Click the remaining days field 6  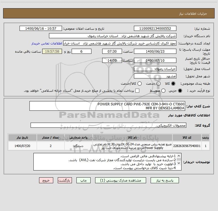pos(82,51)
